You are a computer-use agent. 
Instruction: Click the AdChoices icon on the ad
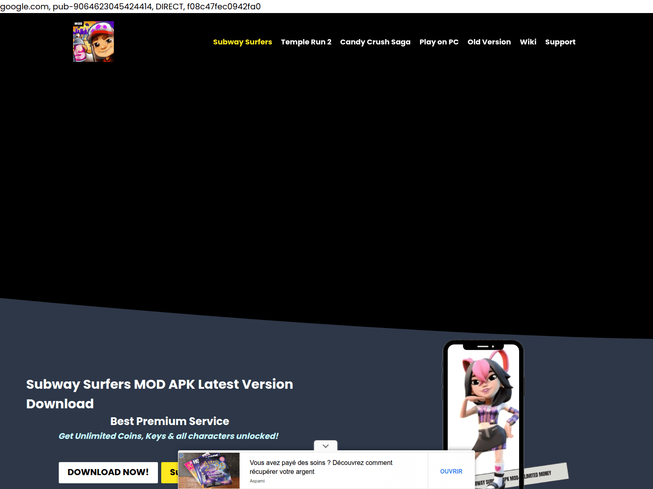click(x=182, y=455)
